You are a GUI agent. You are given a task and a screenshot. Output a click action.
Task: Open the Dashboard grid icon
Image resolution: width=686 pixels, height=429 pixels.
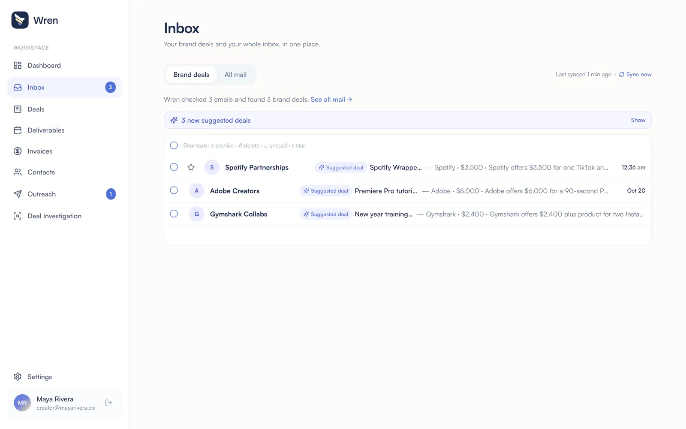[x=18, y=65]
